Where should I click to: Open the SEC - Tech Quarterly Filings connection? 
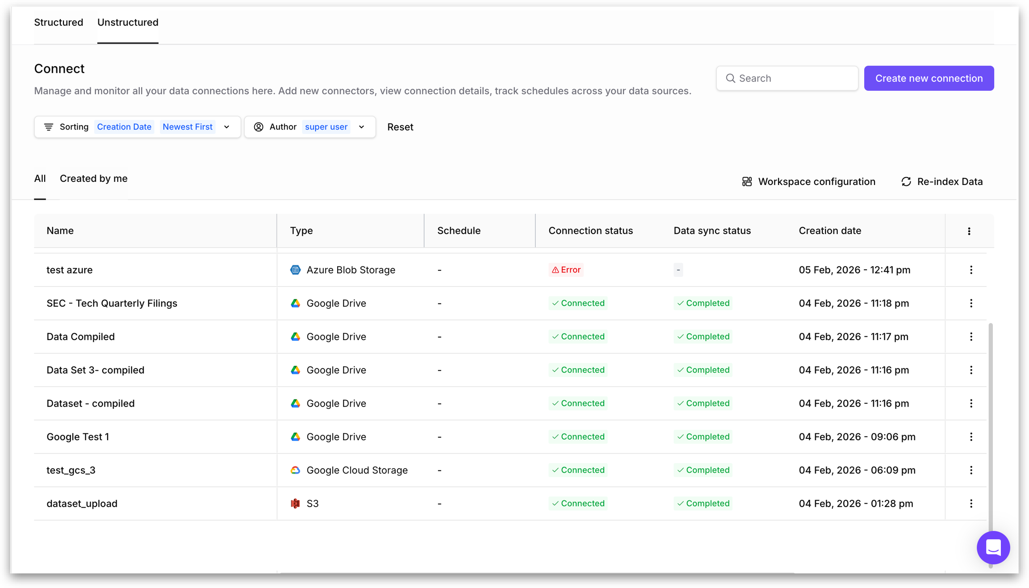112,303
